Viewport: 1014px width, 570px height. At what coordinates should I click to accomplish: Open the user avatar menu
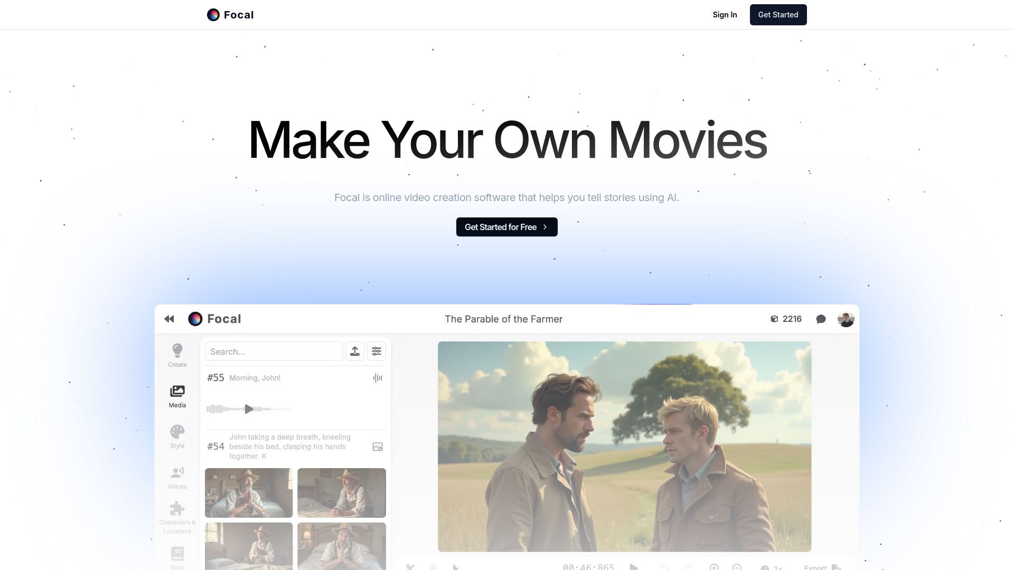tap(846, 319)
